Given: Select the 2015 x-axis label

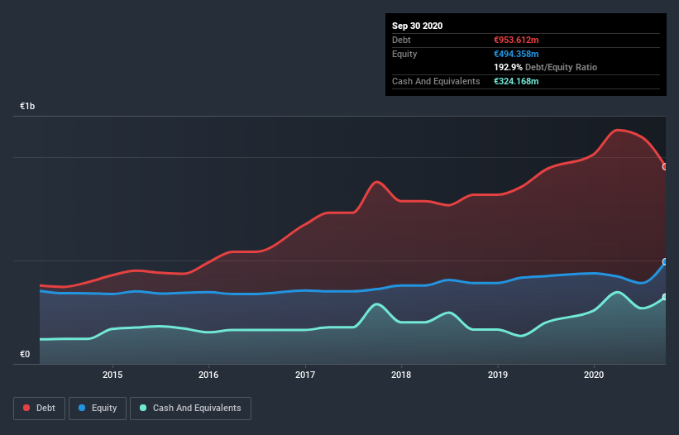Looking at the screenshot, I should pyautogui.click(x=112, y=375).
